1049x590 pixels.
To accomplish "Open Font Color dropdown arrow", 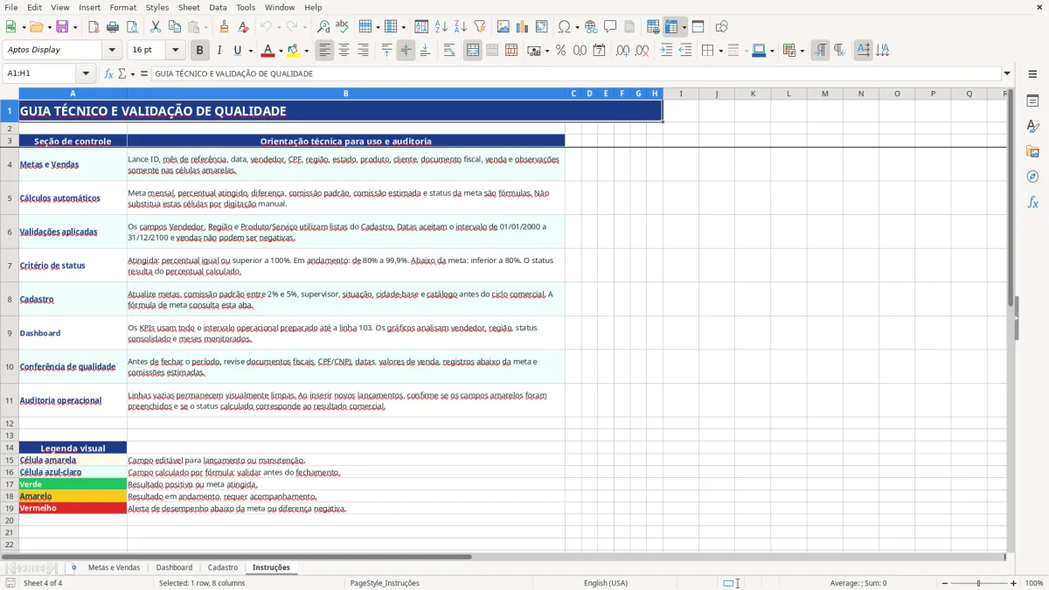I will pos(281,51).
